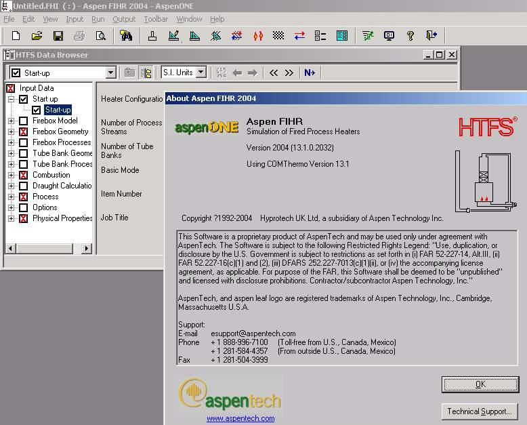Open the Edit menu
The width and height of the screenshot is (527, 425).
tap(28, 19)
